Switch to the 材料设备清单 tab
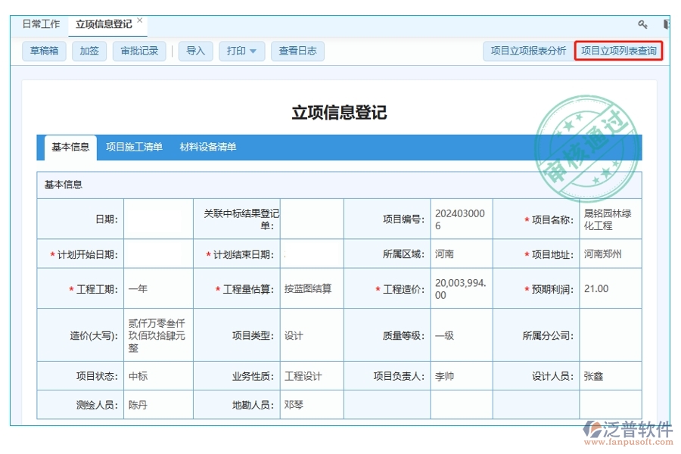 point(207,147)
